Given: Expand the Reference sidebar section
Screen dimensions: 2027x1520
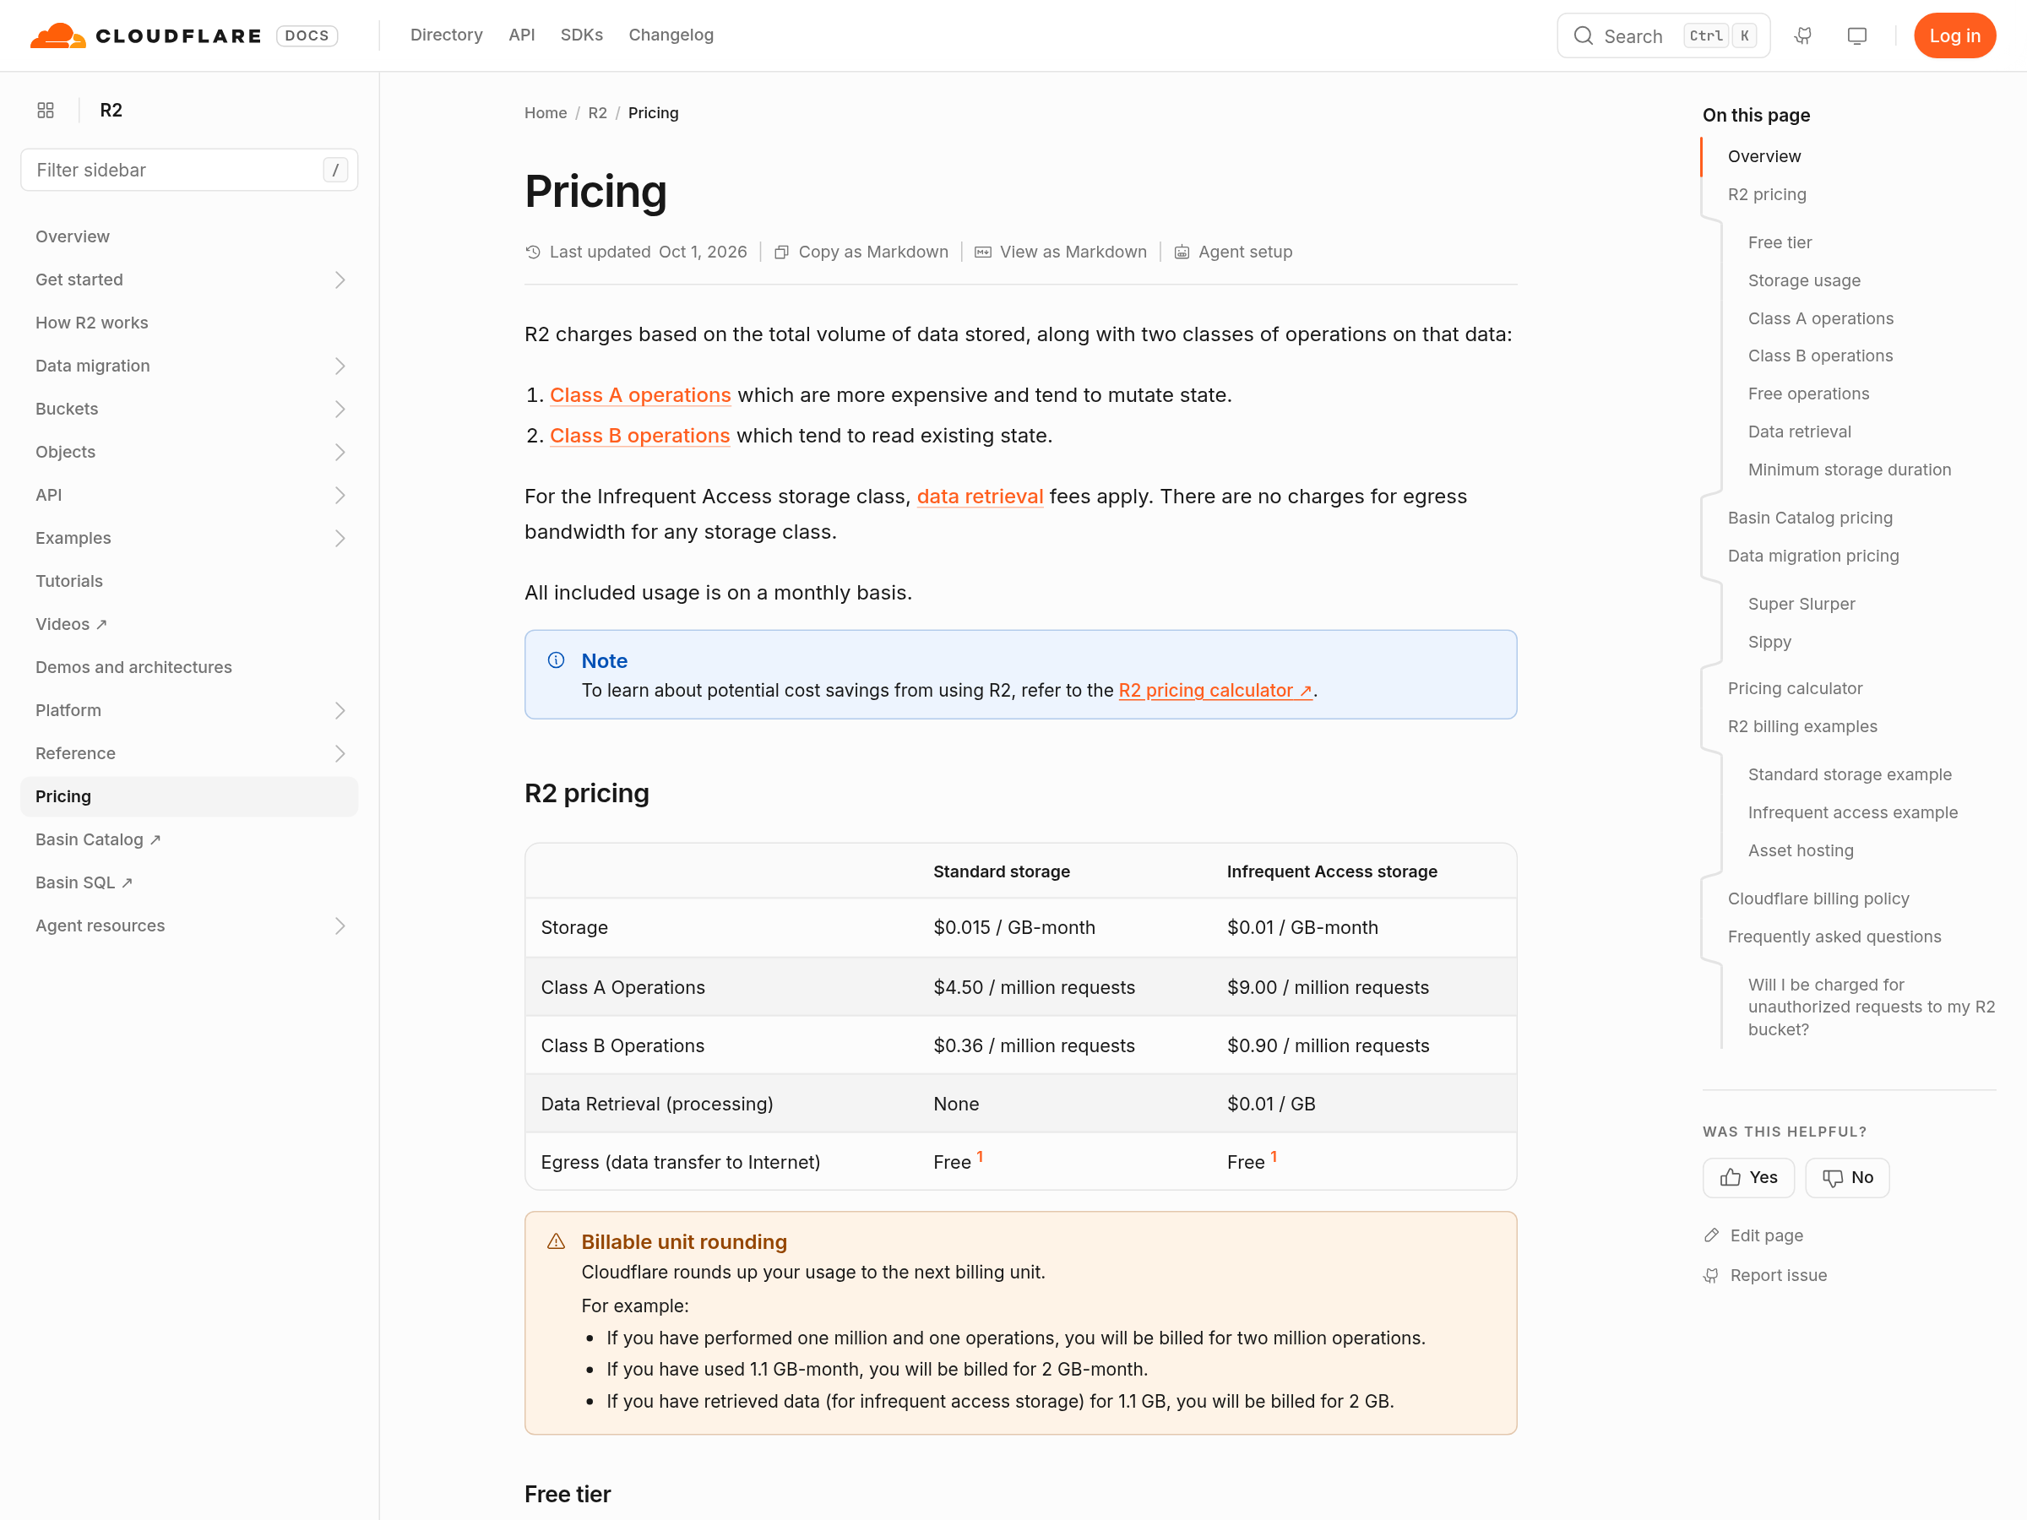Looking at the screenshot, I should click(x=339, y=753).
